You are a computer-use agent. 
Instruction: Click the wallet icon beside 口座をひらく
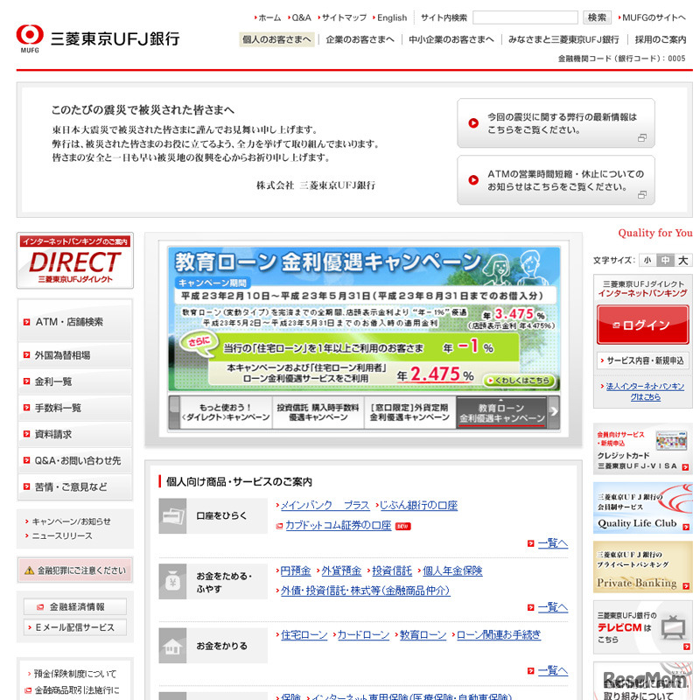[x=172, y=516]
